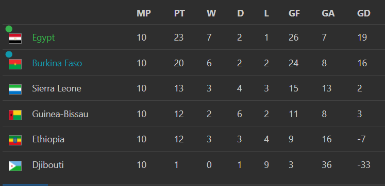Click the blue tab indicator bar at the bottom

pos(25,185)
